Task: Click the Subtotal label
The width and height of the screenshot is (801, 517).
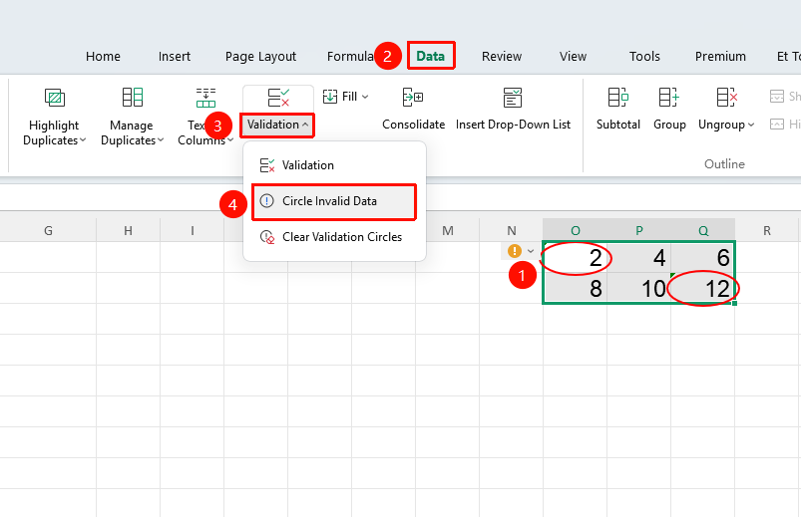Action: tap(618, 125)
